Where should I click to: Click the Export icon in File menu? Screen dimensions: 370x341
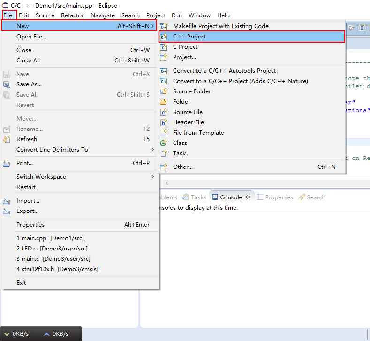tap(7, 212)
